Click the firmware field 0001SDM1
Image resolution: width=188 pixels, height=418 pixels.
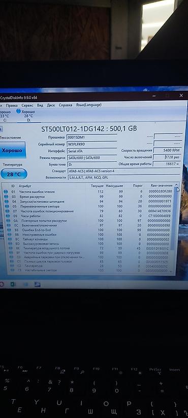(91, 137)
